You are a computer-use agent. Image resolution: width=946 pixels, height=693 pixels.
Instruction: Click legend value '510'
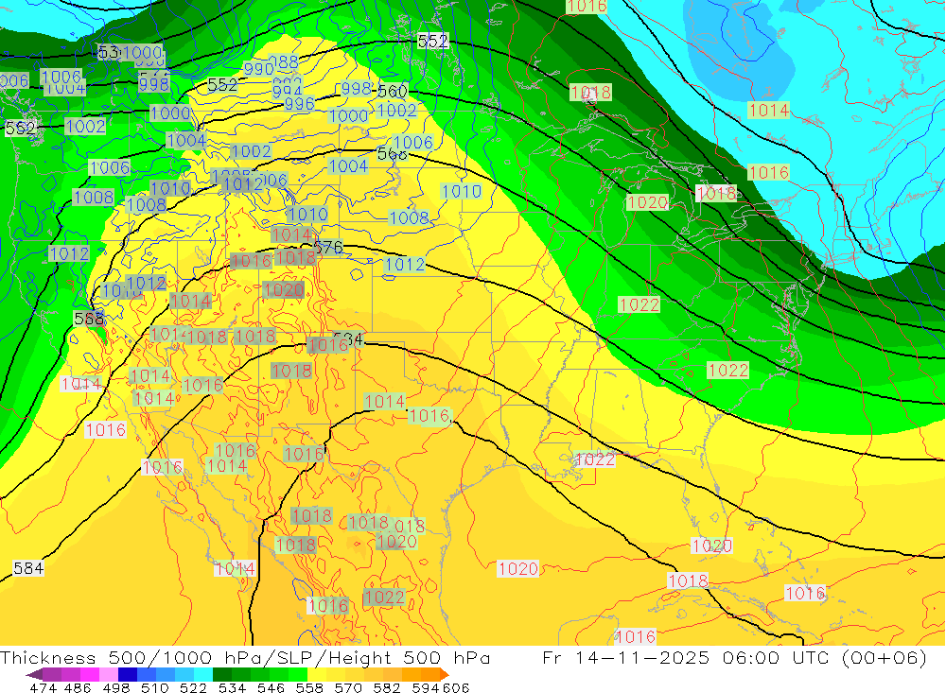click(x=154, y=687)
